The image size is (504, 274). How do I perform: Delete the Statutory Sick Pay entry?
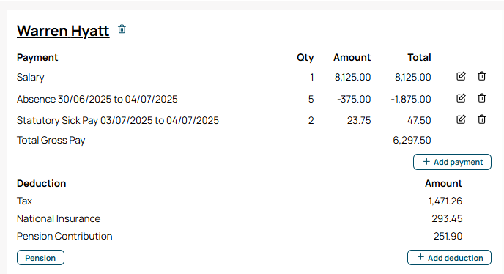[481, 119]
